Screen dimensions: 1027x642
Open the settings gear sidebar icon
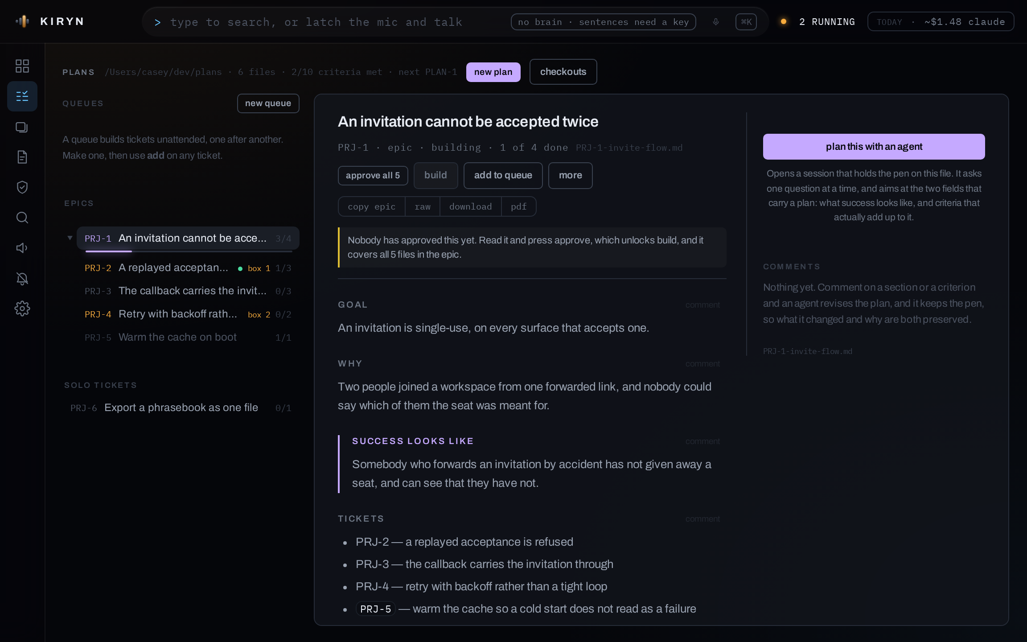[22, 309]
